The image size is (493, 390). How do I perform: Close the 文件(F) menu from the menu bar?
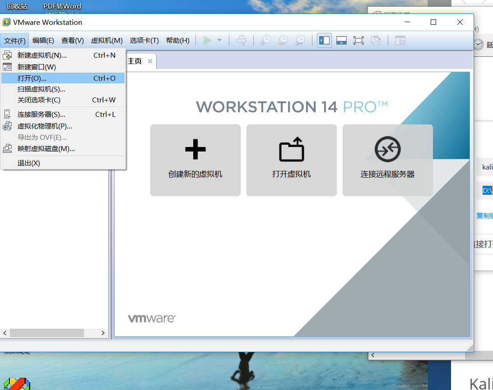[x=15, y=41]
